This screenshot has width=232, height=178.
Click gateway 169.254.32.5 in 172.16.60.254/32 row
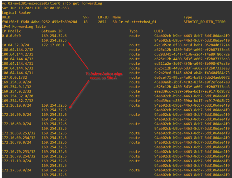(x=54, y=138)
